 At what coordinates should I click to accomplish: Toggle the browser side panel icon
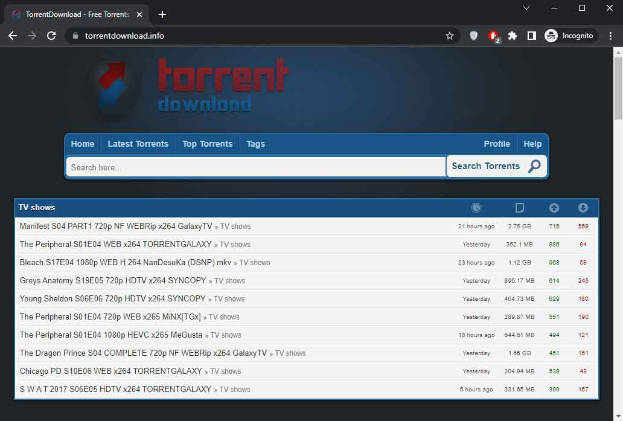click(x=532, y=36)
